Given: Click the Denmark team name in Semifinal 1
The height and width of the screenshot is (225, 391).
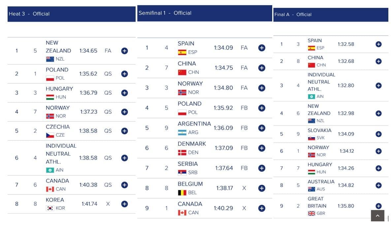Looking at the screenshot, I should click(x=192, y=144).
